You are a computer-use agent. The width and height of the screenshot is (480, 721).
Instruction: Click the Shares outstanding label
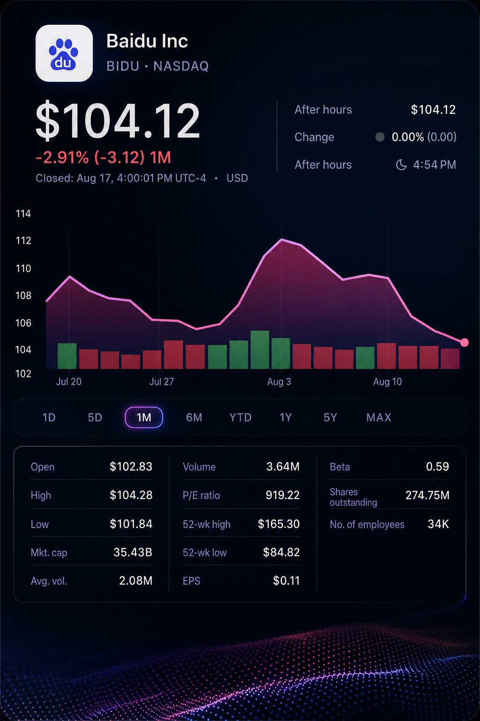[x=353, y=497]
